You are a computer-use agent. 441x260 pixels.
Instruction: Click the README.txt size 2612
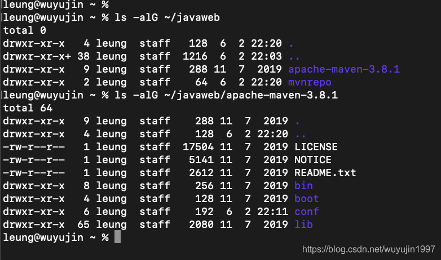[201, 173]
